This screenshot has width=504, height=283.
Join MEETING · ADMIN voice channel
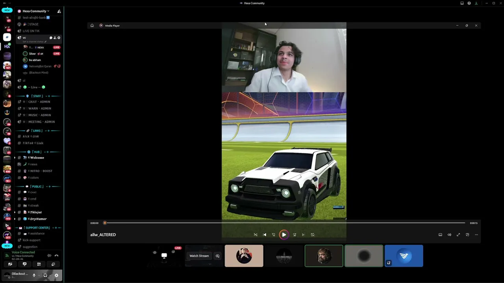(39, 122)
